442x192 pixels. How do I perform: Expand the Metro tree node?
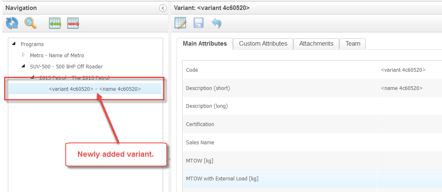24,55
